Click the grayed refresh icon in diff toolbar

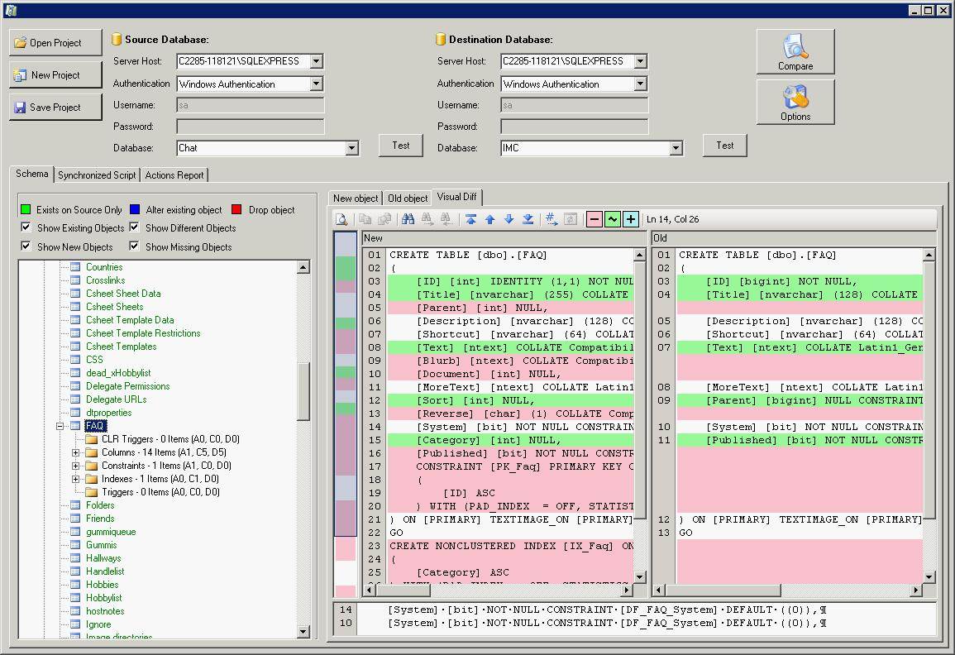[571, 219]
